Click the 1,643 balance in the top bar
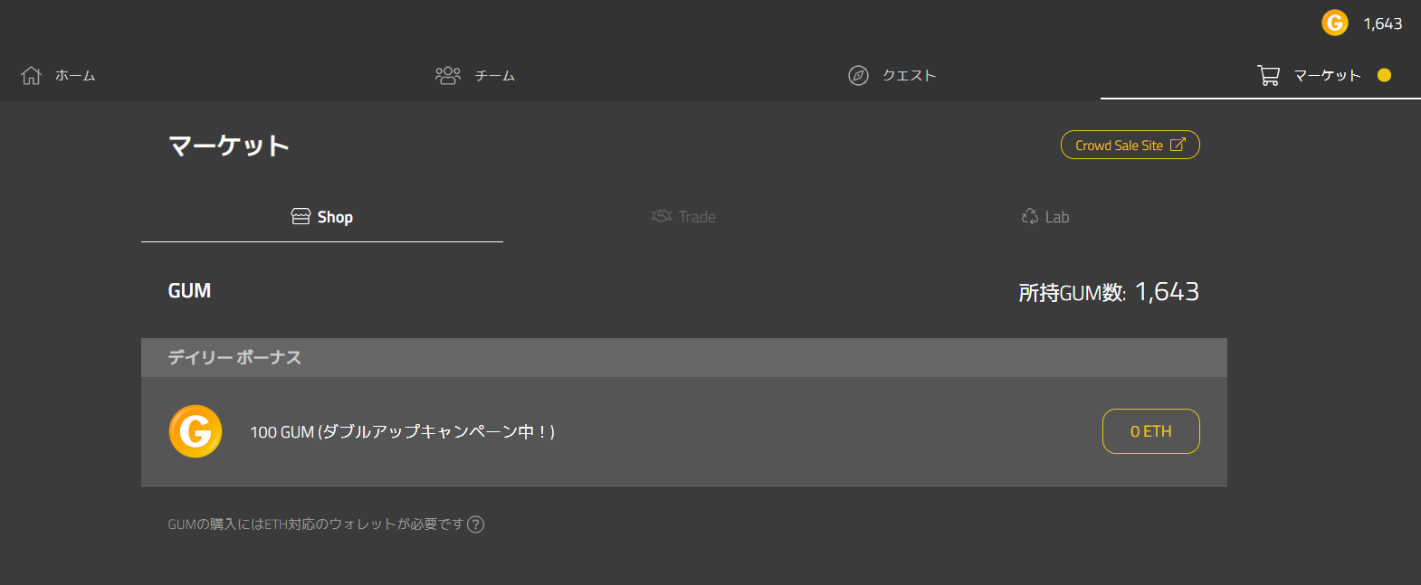This screenshot has width=1421, height=585. coord(1382,24)
